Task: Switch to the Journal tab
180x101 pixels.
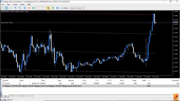Action: (31, 96)
